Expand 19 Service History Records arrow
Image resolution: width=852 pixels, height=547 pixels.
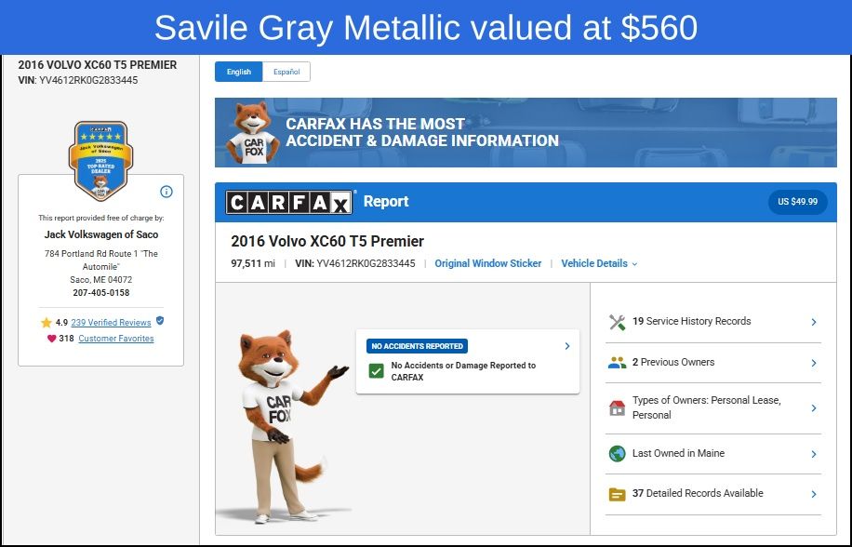(814, 322)
